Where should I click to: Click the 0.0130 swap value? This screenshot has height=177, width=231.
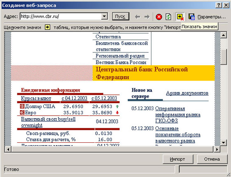coord(104,133)
